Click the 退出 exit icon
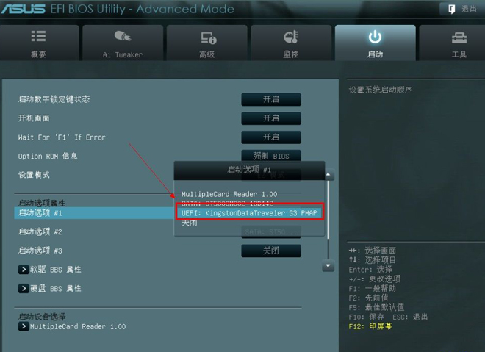This screenshot has width=485, height=352. 452,9
